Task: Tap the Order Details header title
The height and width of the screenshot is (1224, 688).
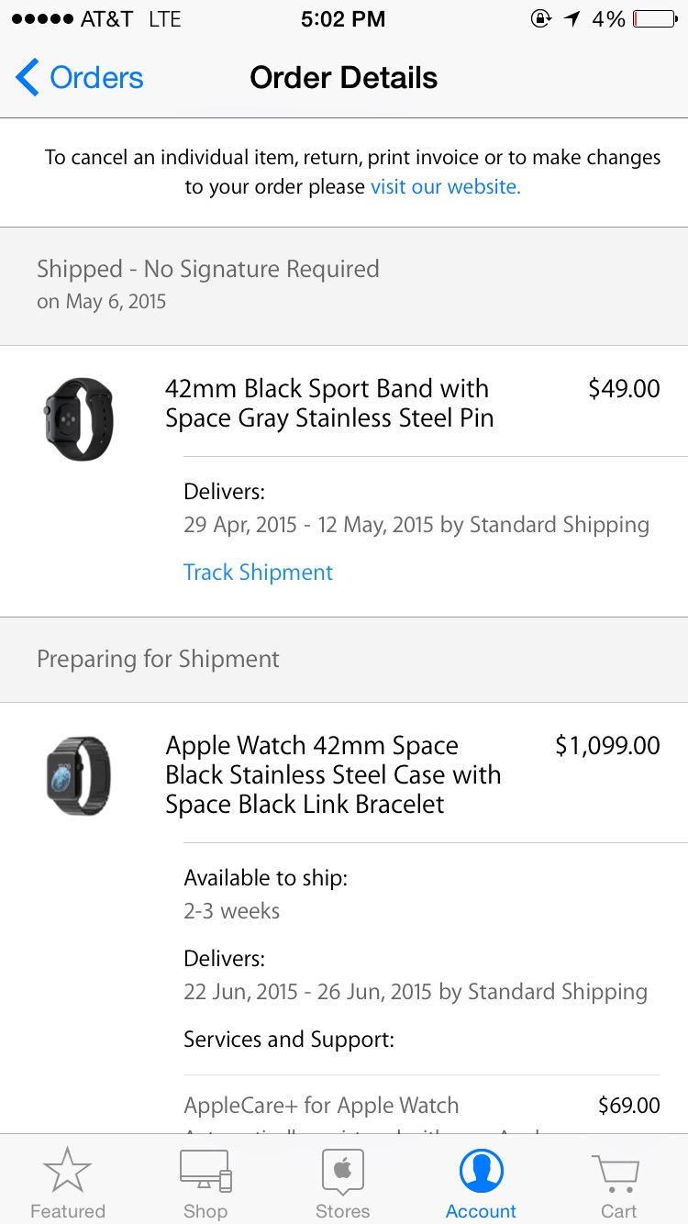Action: coord(343,78)
